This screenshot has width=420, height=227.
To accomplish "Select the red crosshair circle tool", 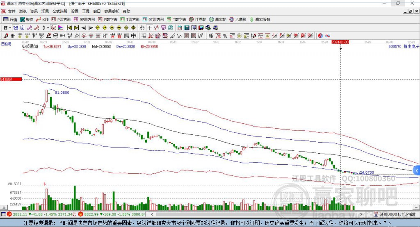I will [x=84, y=36].
